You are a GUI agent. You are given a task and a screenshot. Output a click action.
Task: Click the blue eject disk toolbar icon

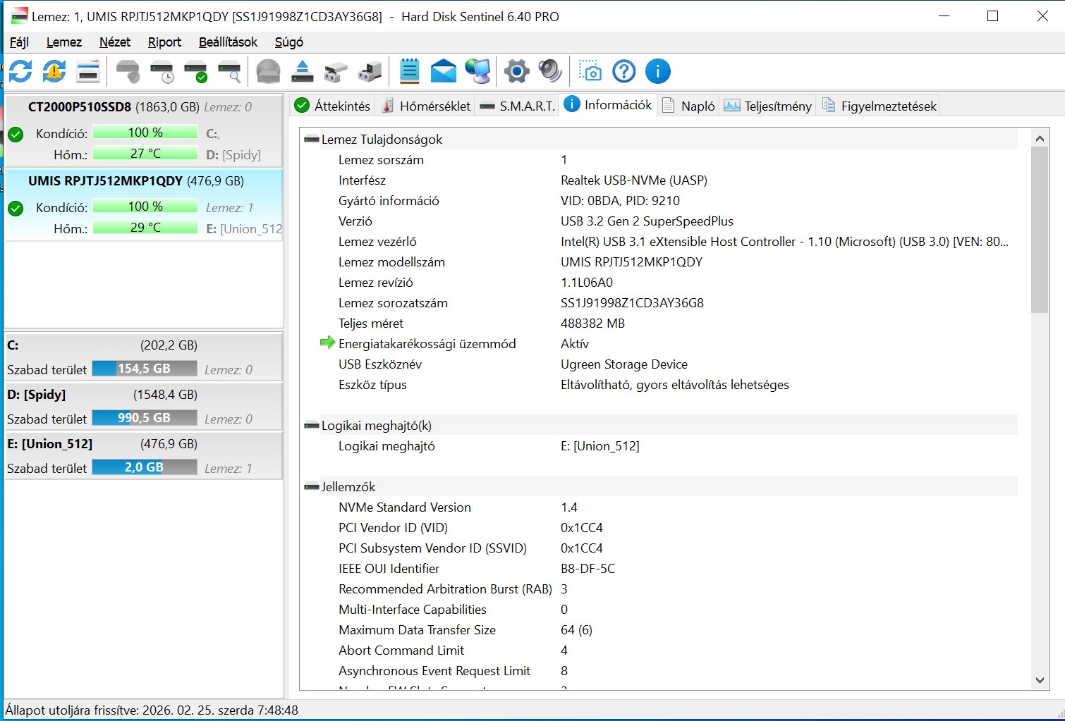pos(302,71)
